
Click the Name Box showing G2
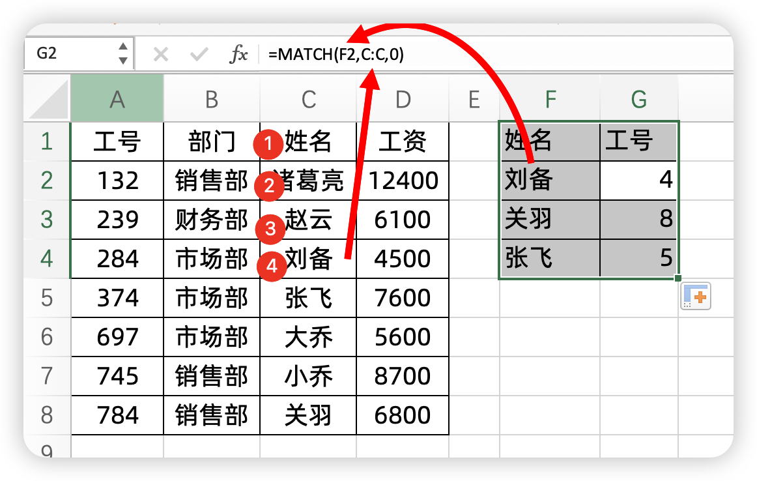[79, 53]
